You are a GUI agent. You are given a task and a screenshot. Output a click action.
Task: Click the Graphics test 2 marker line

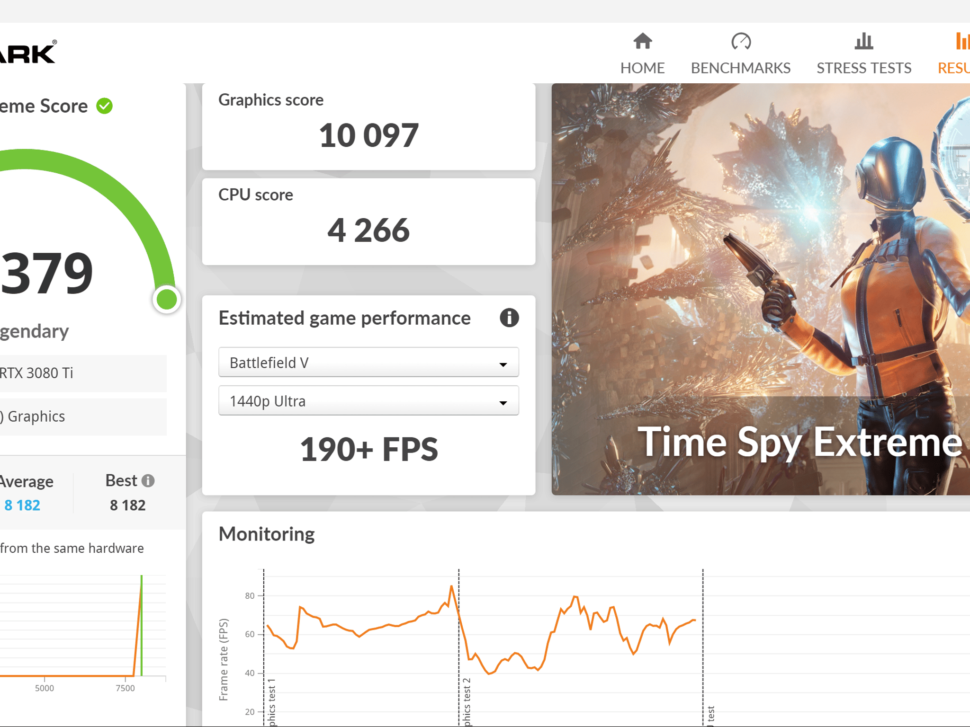459,647
